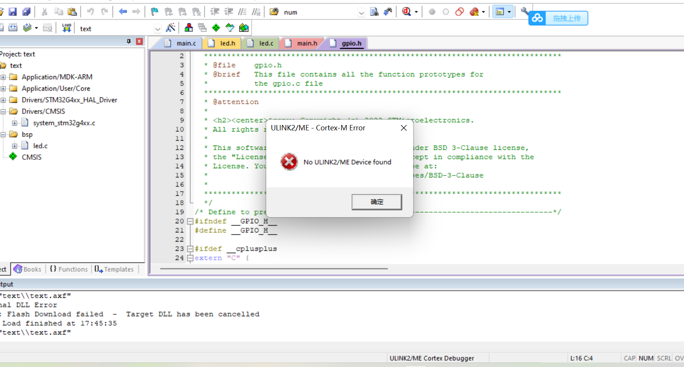Select the gpio.h tab
Screen dimensions: 684x367
click(x=346, y=43)
